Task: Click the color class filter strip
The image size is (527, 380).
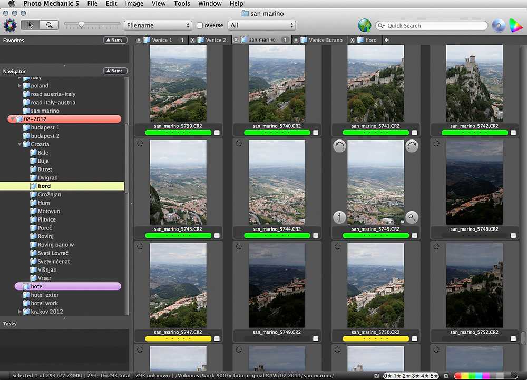Action: coord(486,376)
